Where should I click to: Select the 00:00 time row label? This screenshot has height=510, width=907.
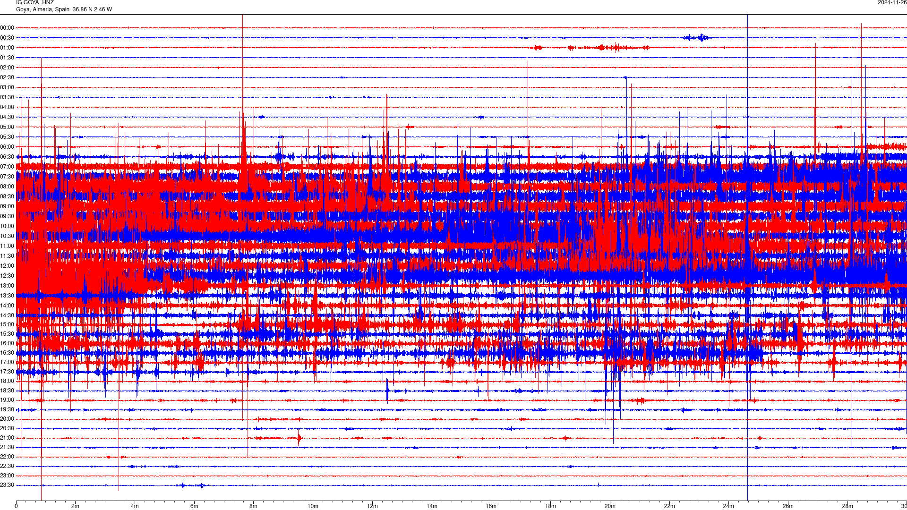7,28
